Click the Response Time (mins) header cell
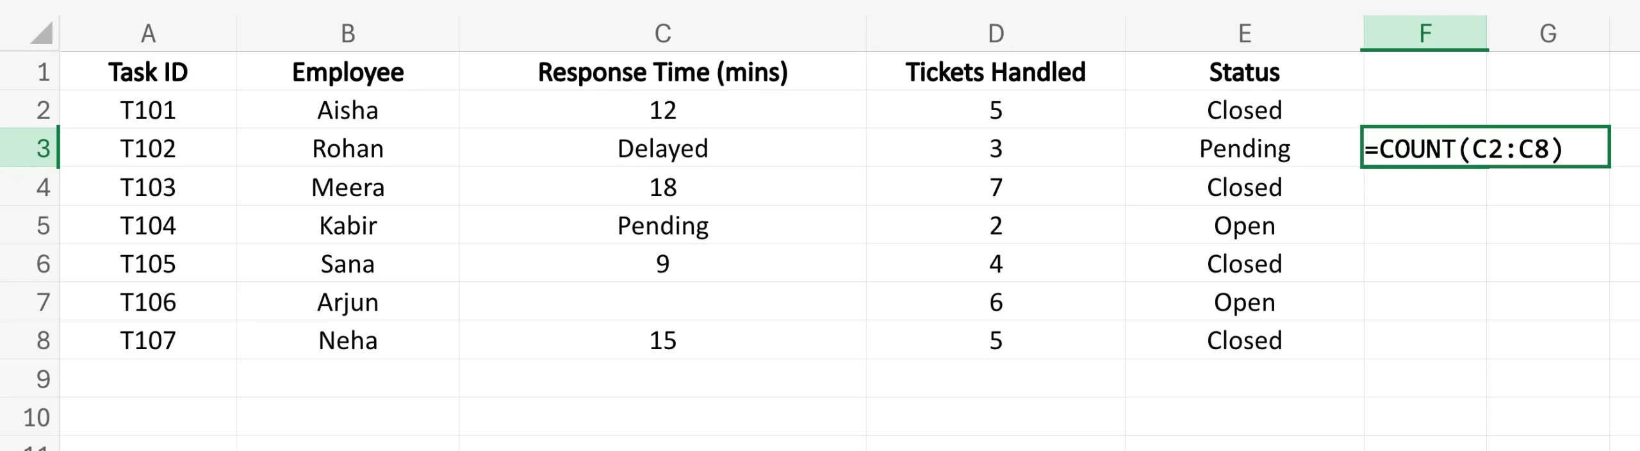Viewport: 1640px width, 451px height. (x=662, y=72)
